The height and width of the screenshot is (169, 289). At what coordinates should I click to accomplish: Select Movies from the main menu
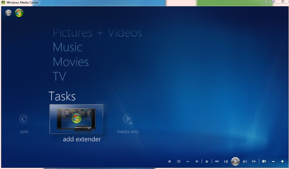coord(71,62)
